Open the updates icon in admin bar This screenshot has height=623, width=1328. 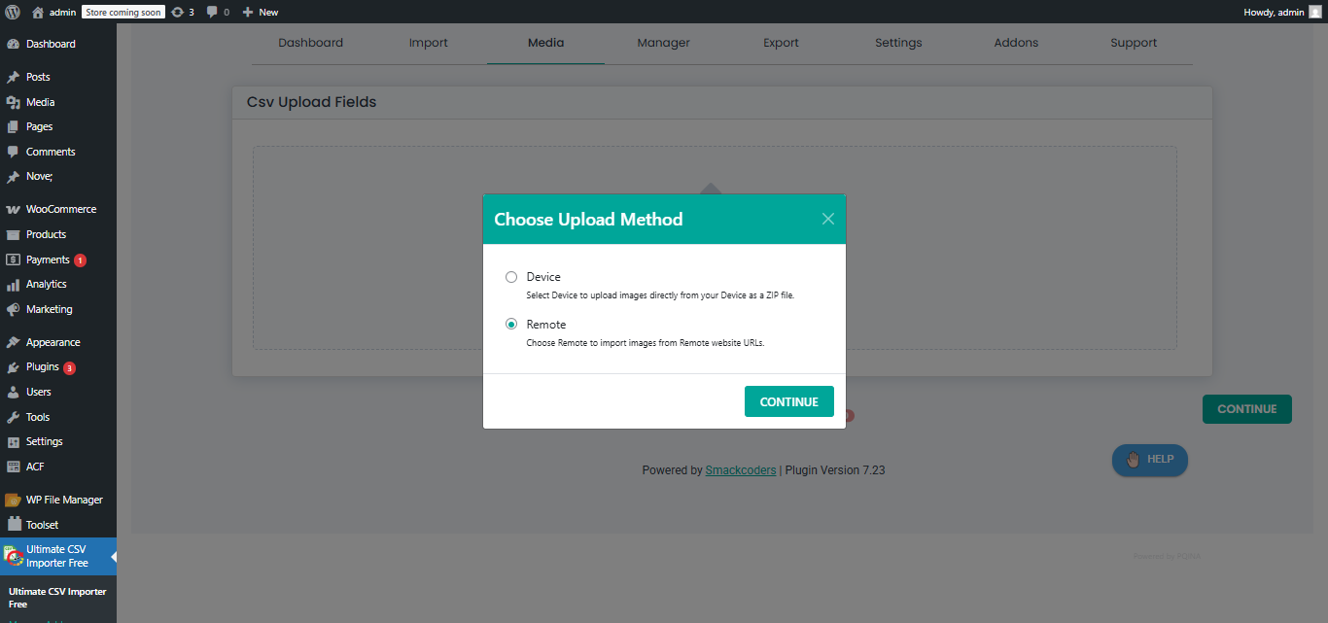(177, 12)
